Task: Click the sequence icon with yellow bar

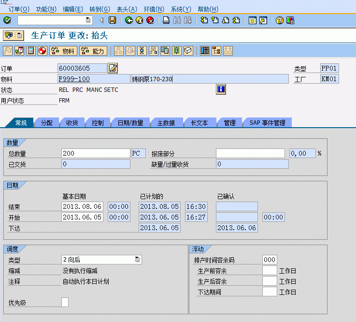Action: click(x=177, y=51)
